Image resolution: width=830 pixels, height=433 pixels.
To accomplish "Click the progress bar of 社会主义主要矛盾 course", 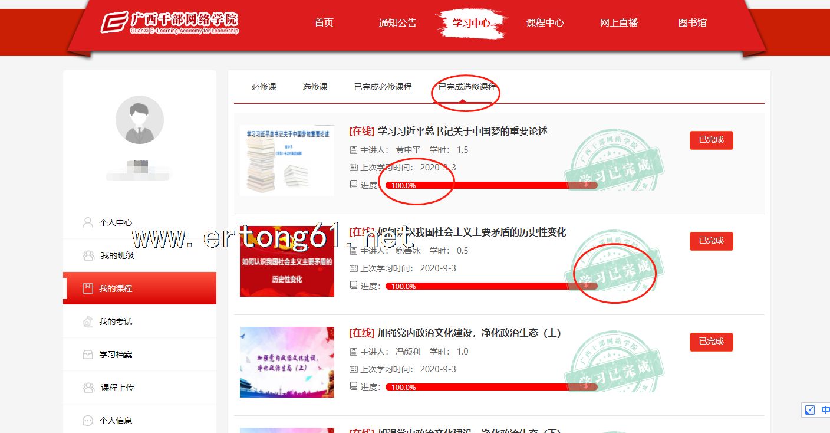I will coord(491,286).
